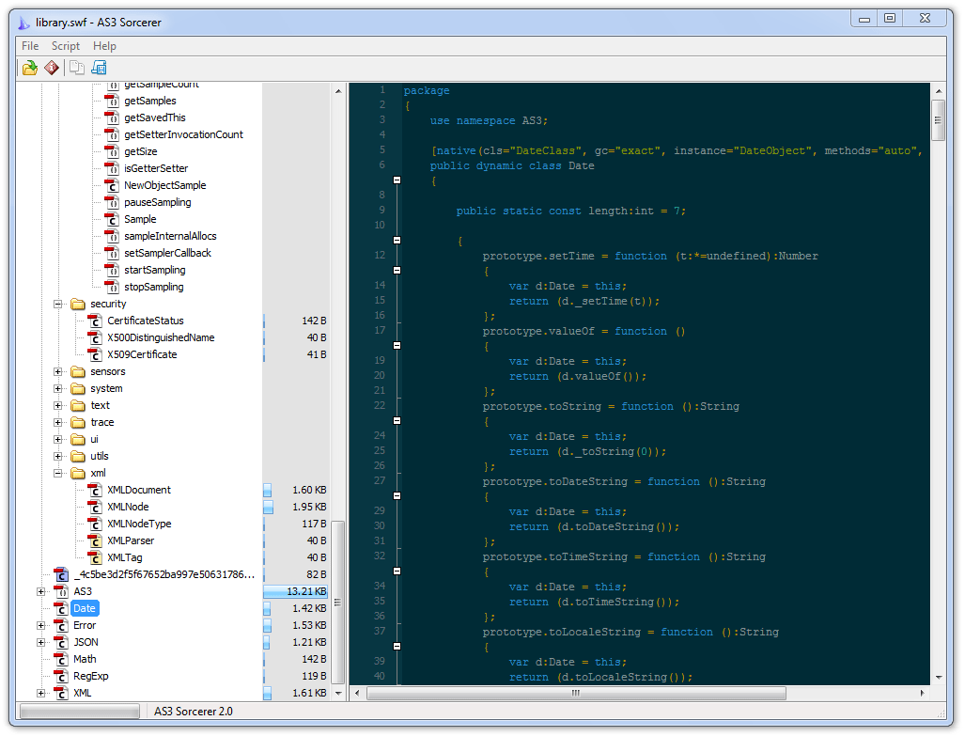The height and width of the screenshot is (736, 965).
Task: Click the 1.95 KB size of XMLNode
Action: pyautogui.click(x=309, y=507)
